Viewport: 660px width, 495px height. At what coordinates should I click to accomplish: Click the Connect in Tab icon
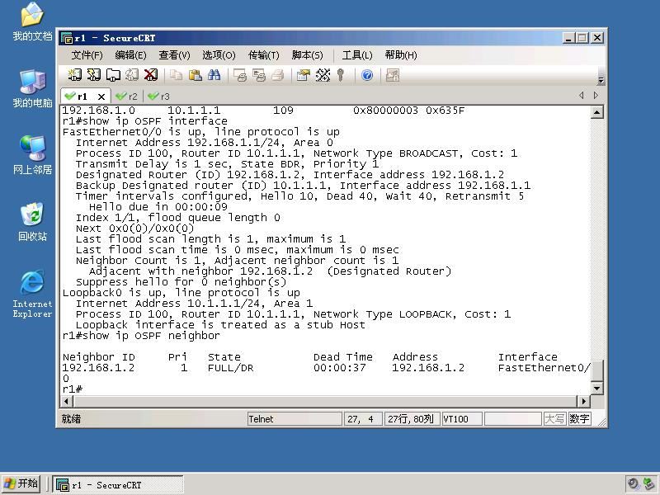pos(113,75)
